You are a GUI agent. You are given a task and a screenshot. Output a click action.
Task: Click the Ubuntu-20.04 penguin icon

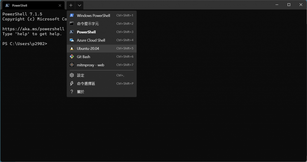[72, 48]
